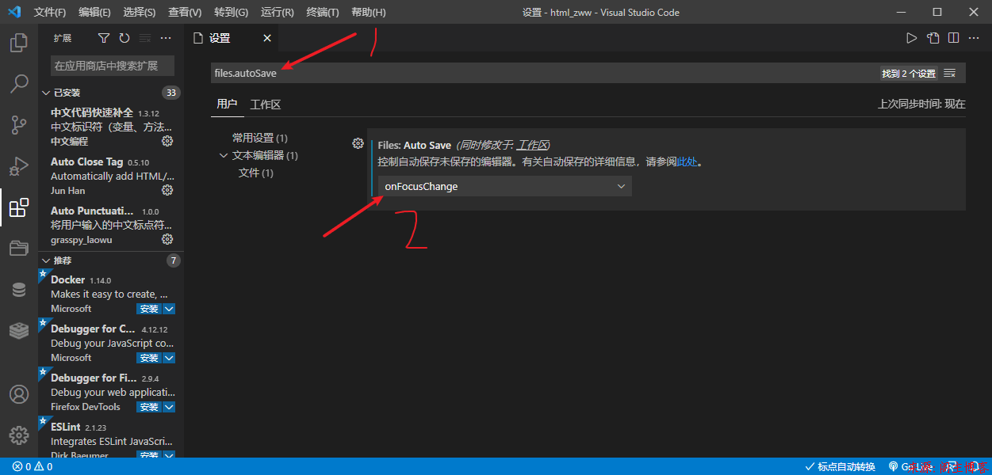
Task: Open Docker install dropdown arrow
Action: point(169,309)
